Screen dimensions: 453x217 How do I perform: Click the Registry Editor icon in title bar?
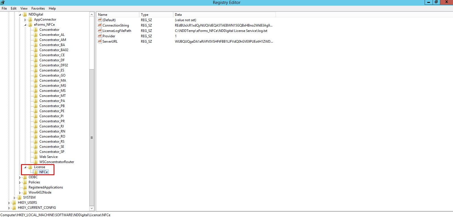[x=3, y=3]
